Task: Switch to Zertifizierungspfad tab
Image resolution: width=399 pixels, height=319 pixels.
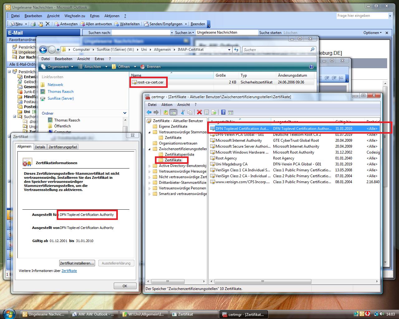Action: [x=63, y=147]
